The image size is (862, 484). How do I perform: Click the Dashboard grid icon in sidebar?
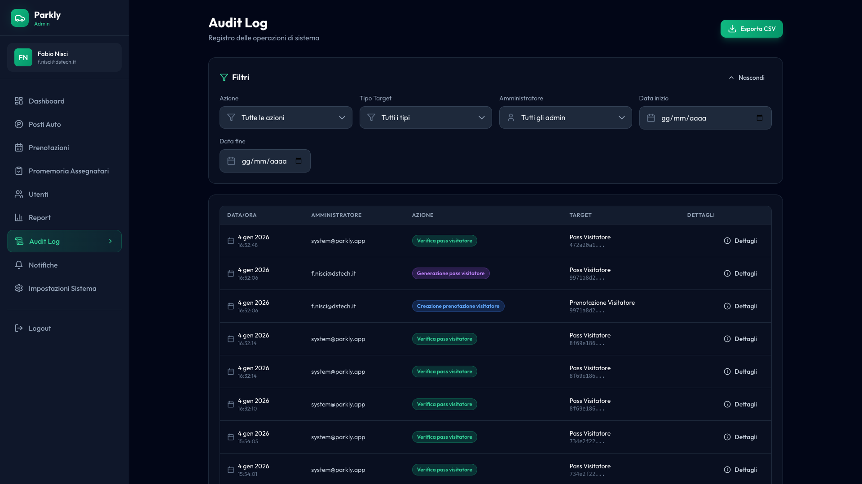pos(19,101)
